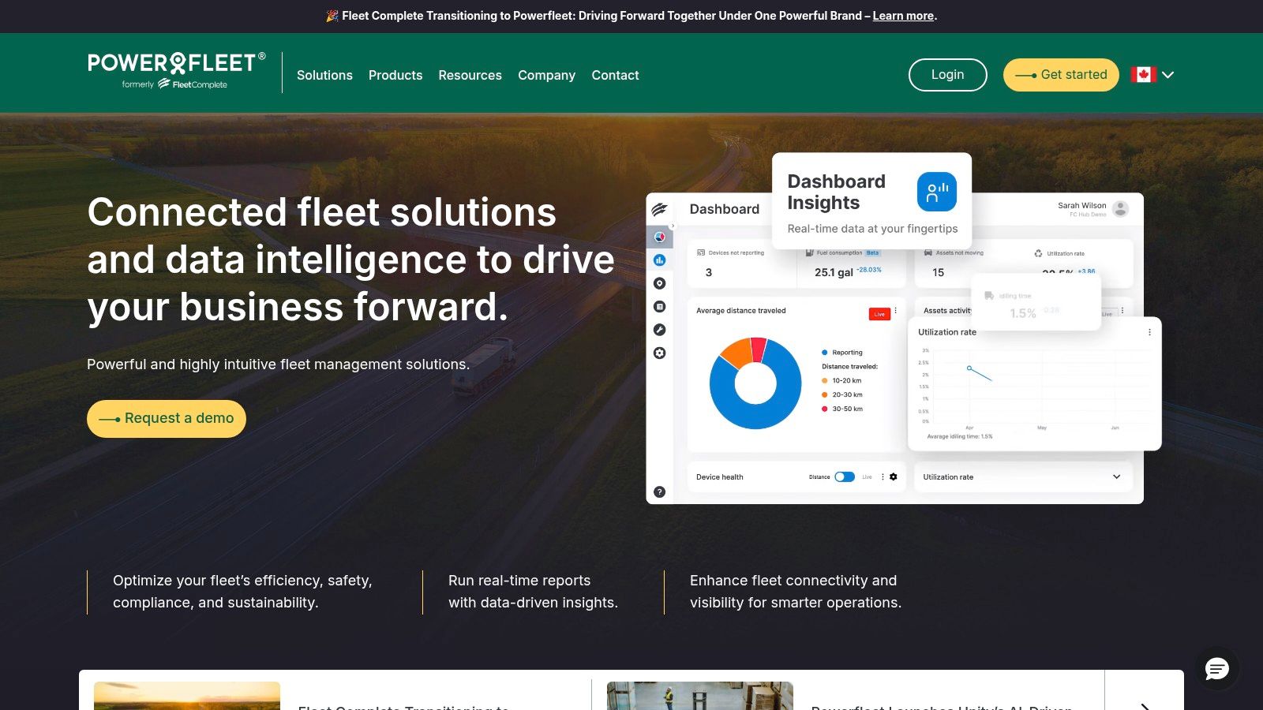
Task: Click the Login button
Action: click(948, 75)
